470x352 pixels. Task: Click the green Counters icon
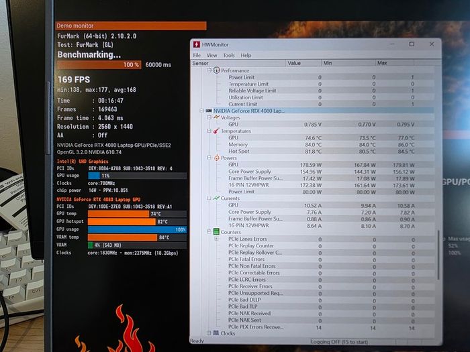tap(216, 232)
